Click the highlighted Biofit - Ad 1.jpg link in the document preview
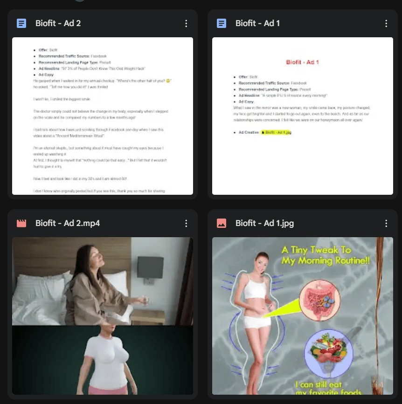This screenshot has height=404, width=402. pyautogui.click(x=276, y=132)
